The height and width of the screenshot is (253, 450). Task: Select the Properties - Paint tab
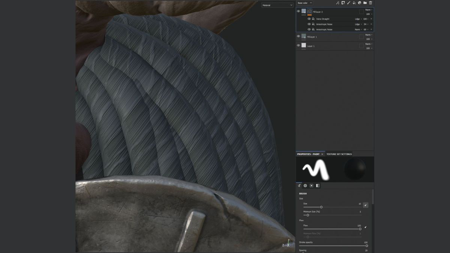pyautogui.click(x=308, y=154)
